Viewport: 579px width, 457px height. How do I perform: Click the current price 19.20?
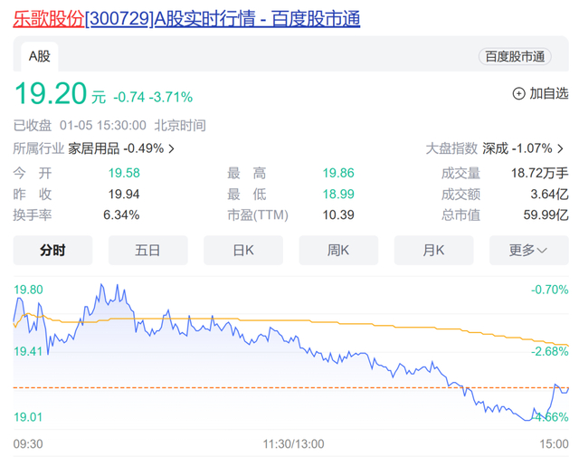pos(51,93)
